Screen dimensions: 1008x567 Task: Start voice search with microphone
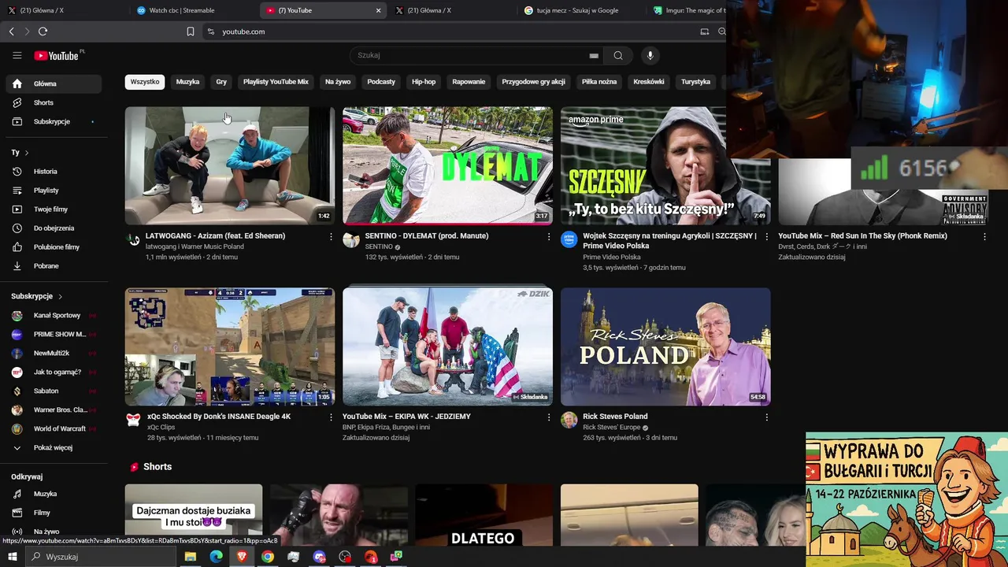click(650, 55)
